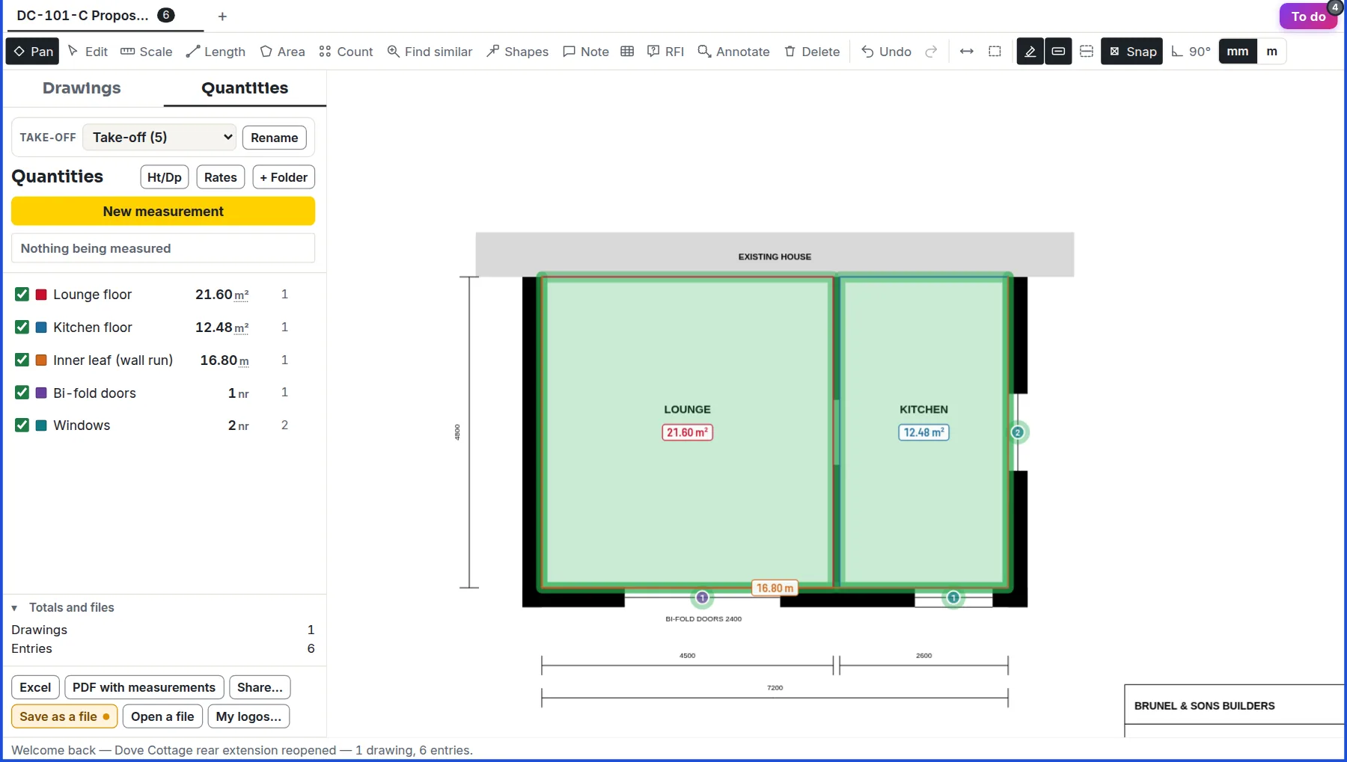The height and width of the screenshot is (762, 1347).
Task: Click the dashed split-view icon before Snap
Action: (x=1087, y=52)
